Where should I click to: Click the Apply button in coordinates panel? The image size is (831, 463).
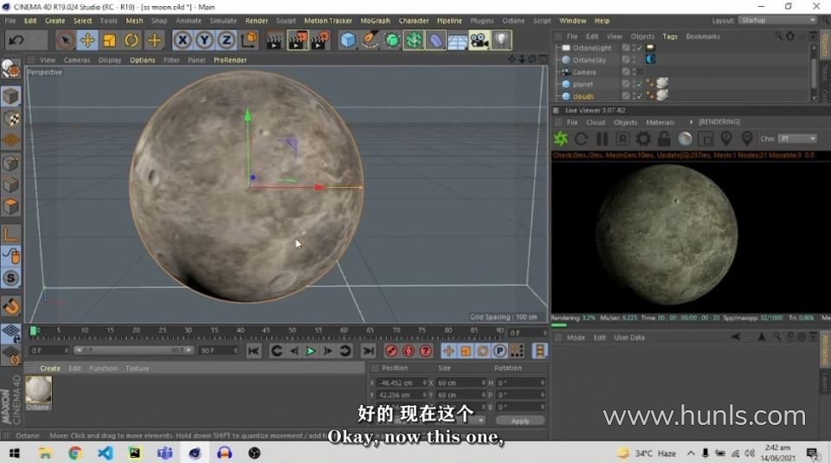coord(519,421)
